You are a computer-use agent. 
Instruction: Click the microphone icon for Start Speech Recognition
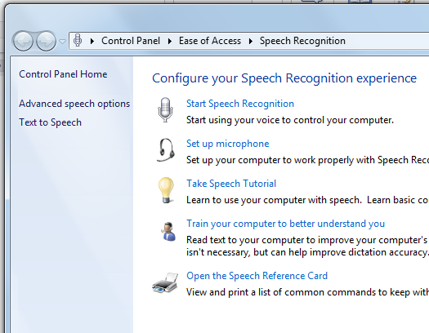click(x=165, y=110)
